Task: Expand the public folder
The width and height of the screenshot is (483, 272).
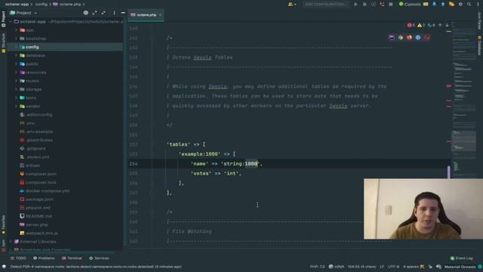Action: [x=16, y=63]
